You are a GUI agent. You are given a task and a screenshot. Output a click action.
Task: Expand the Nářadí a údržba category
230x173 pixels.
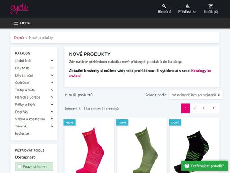click(52, 97)
